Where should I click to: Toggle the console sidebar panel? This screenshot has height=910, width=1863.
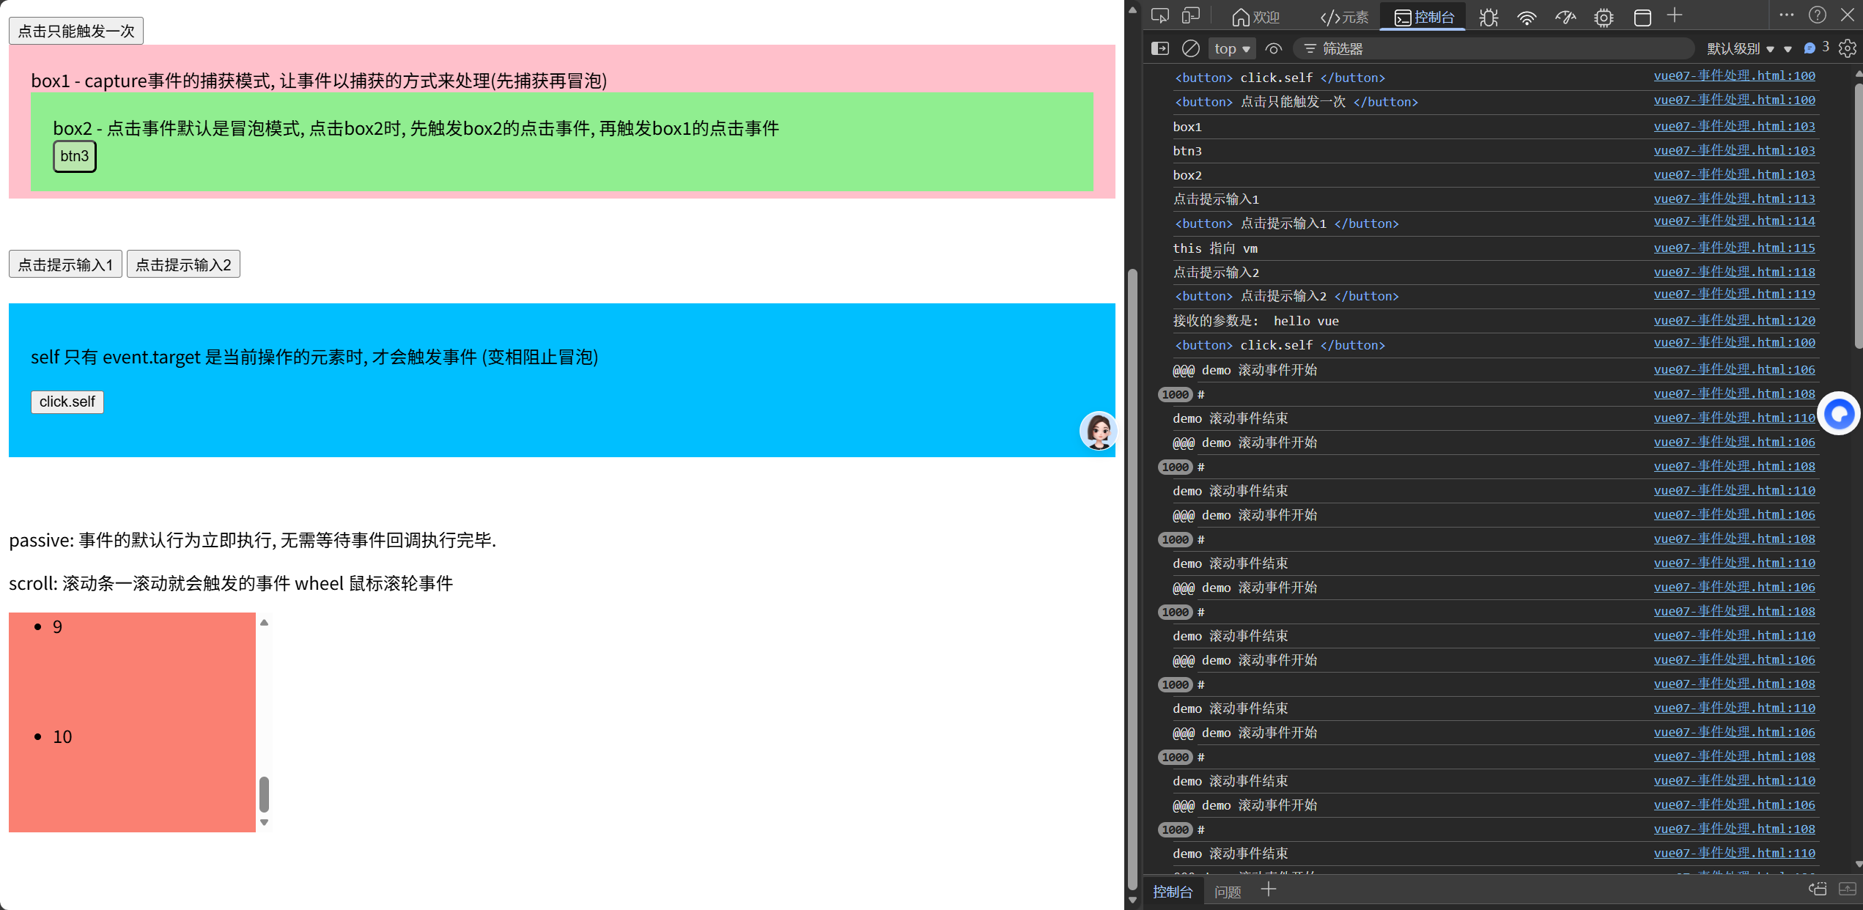pos(1160,48)
